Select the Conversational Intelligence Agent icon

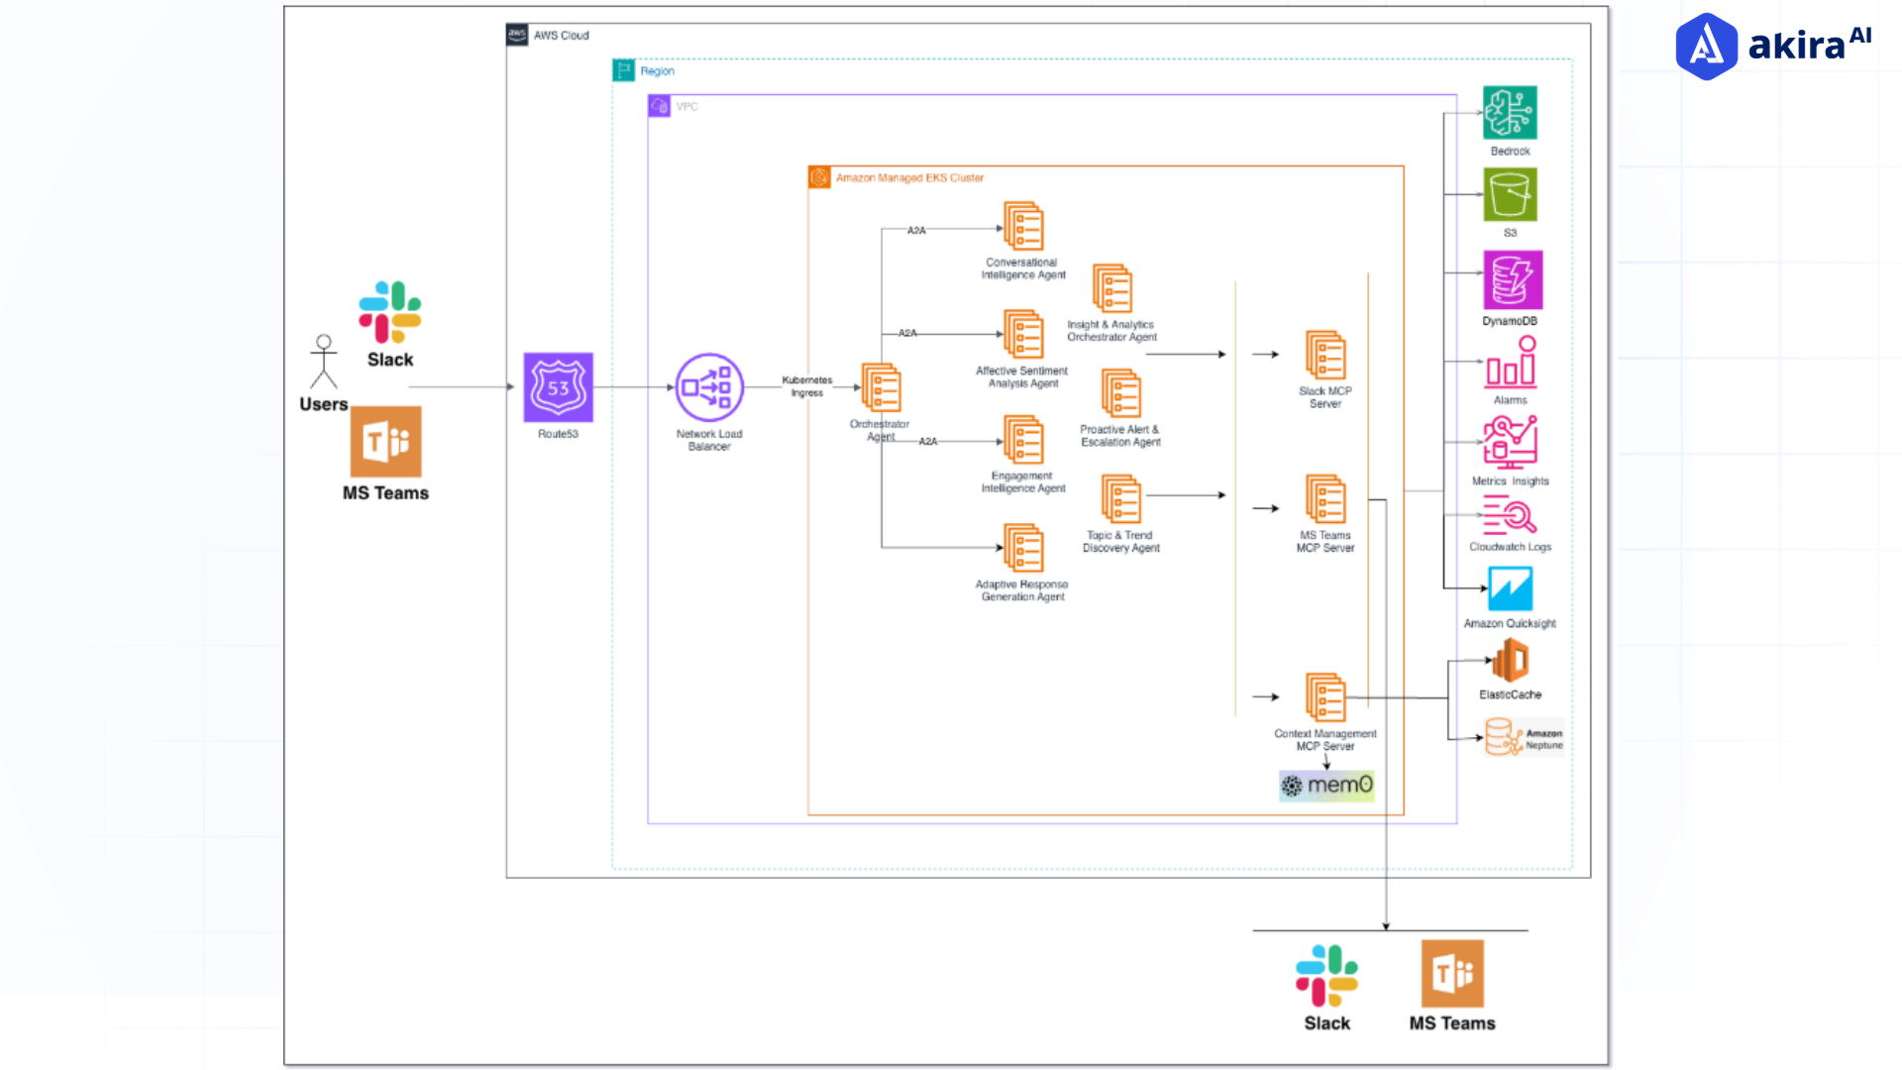pyautogui.click(x=1023, y=226)
